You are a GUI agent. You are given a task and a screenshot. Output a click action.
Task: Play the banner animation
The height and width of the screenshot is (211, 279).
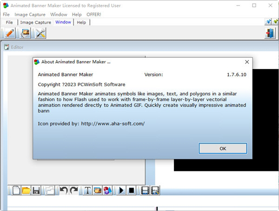click(x=121, y=190)
